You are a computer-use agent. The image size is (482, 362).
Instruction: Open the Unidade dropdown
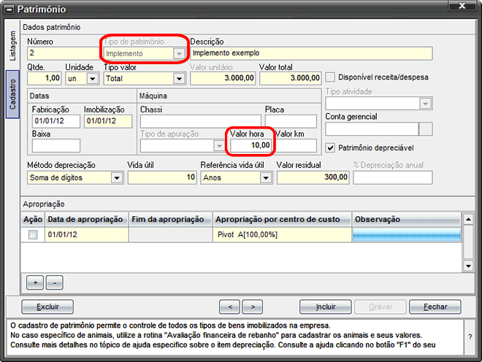[92, 77]
